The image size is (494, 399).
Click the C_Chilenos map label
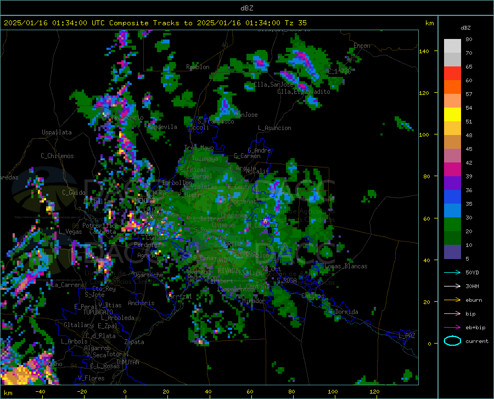[x=57, y=156]
